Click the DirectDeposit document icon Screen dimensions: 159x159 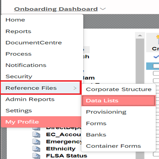pyautogui.click(x=36, y=129)
